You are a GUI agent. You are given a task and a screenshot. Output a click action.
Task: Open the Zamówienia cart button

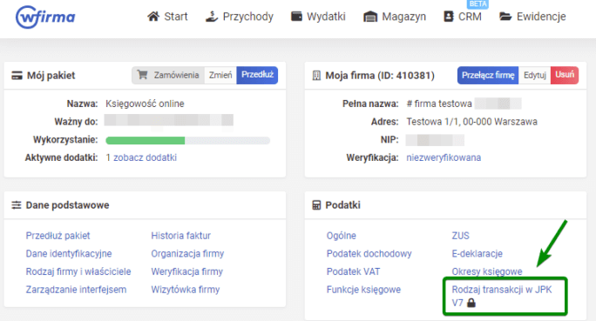coord(168,75)
